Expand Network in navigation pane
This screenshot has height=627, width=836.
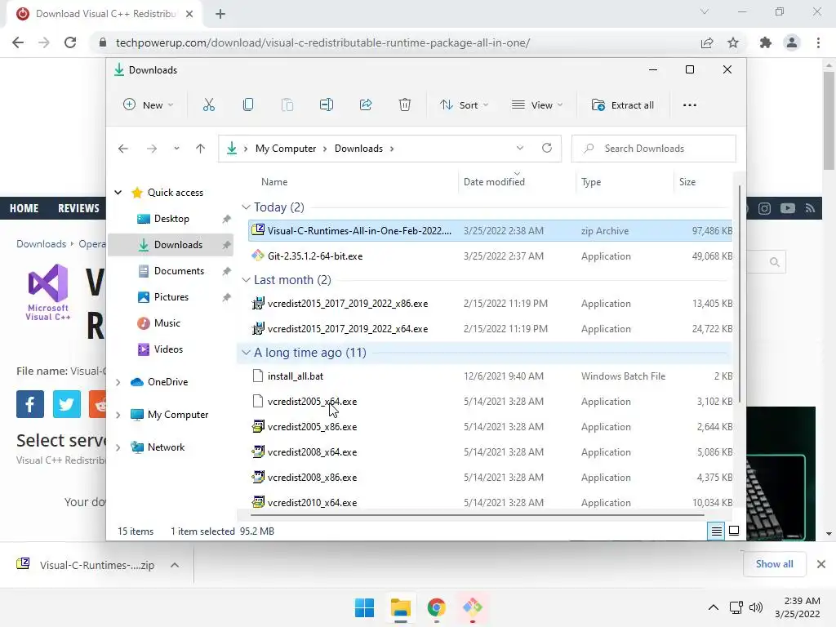(x=118, y=447)
